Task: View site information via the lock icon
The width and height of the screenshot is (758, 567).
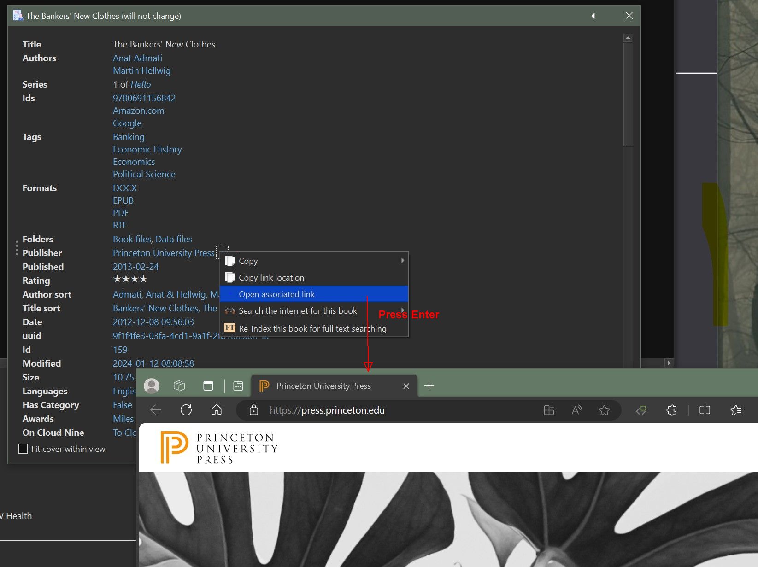Action: tap(253, 410)
